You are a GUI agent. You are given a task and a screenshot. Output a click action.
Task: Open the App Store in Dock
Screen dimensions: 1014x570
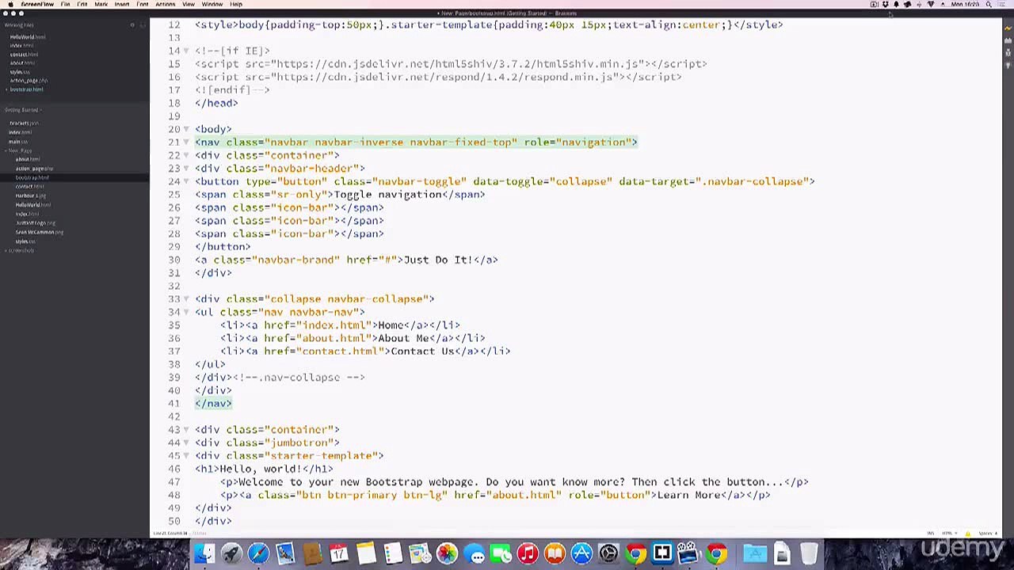point(581,553)
